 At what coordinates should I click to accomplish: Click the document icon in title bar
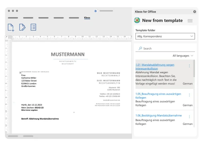tap(96, 11)
